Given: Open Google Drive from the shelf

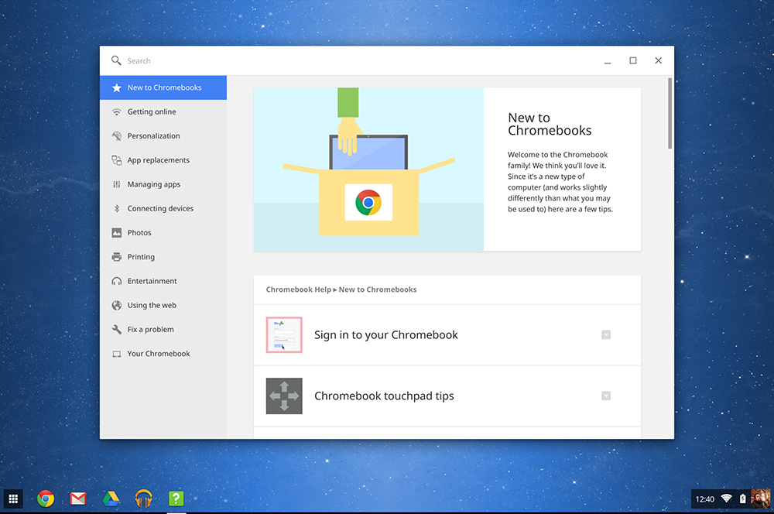Looking at the screenshot, I should point(111,499).
